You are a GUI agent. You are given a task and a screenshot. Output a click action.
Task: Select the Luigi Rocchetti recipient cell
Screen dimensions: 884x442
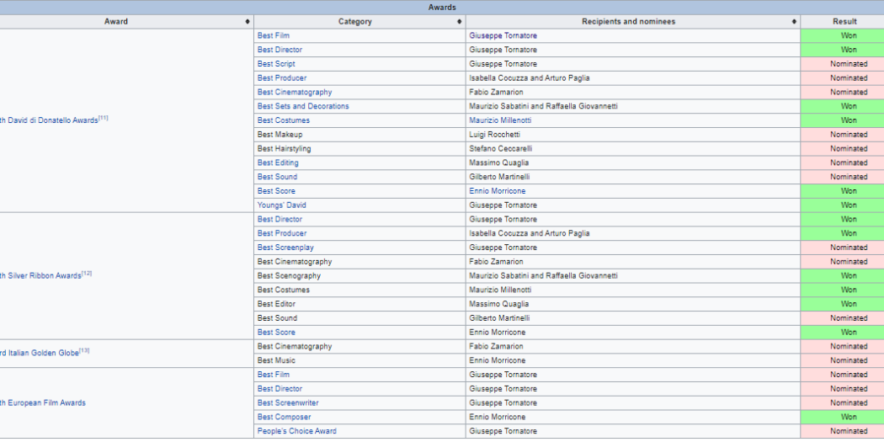point(633,135)
